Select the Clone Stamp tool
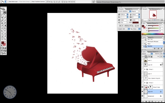 click(2, 23)
